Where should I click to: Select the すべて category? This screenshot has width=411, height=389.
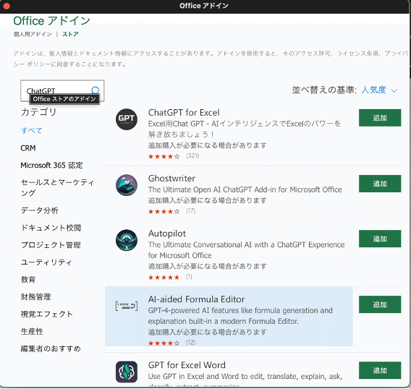click(31, 130)
